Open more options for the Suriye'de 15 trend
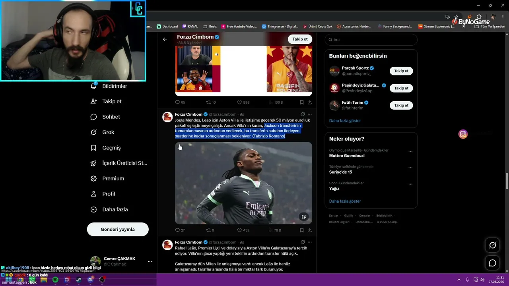The width and height of the screenshot is (509, 286). (x=410, y=168)
